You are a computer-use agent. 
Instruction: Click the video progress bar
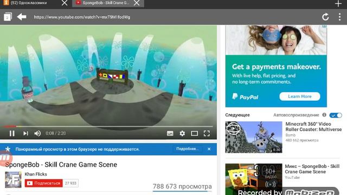pyautogui.click(x=108, y=126)
